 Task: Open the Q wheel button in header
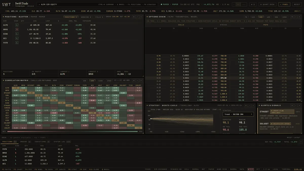pos(253,4)
